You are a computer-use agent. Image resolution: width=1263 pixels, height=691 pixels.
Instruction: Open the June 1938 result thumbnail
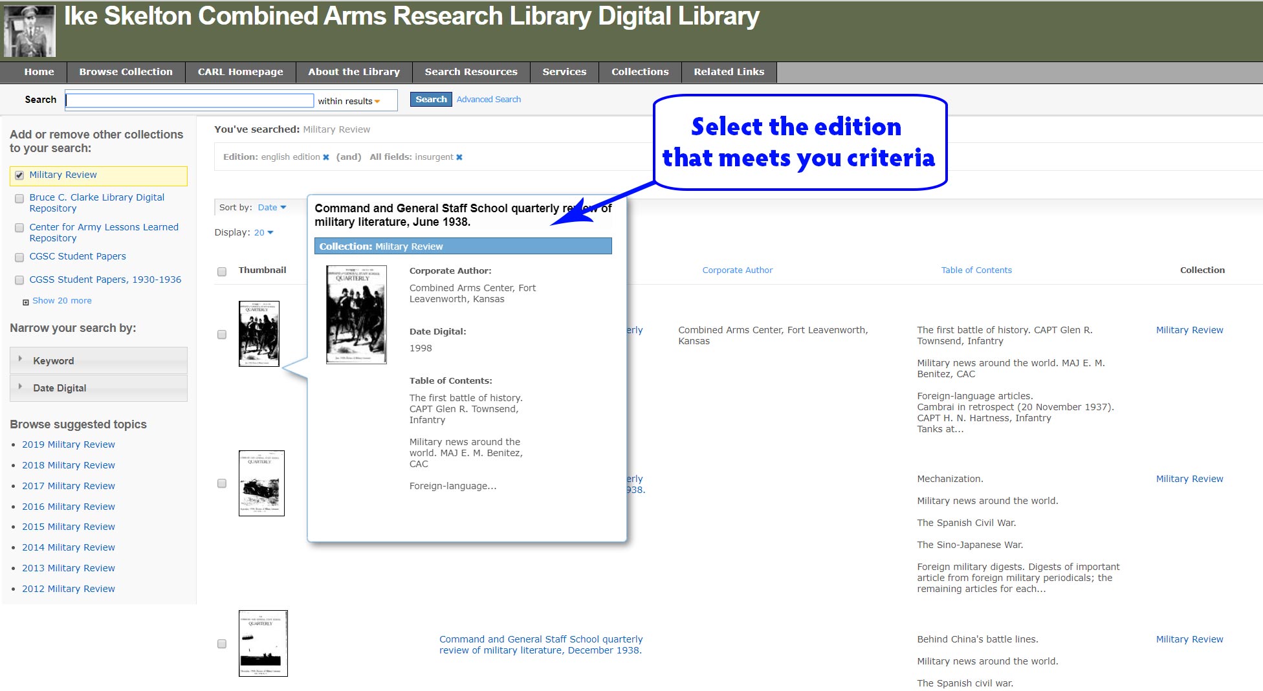coord(259,334)
